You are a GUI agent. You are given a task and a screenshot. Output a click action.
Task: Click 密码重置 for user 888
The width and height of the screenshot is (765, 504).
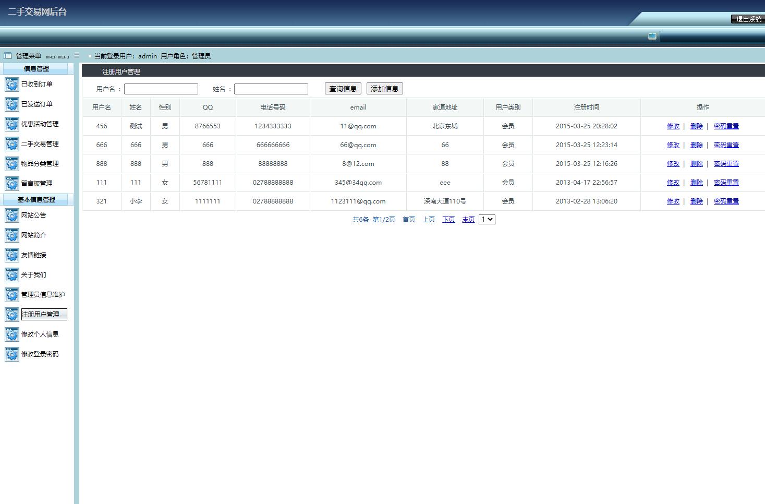726,164
